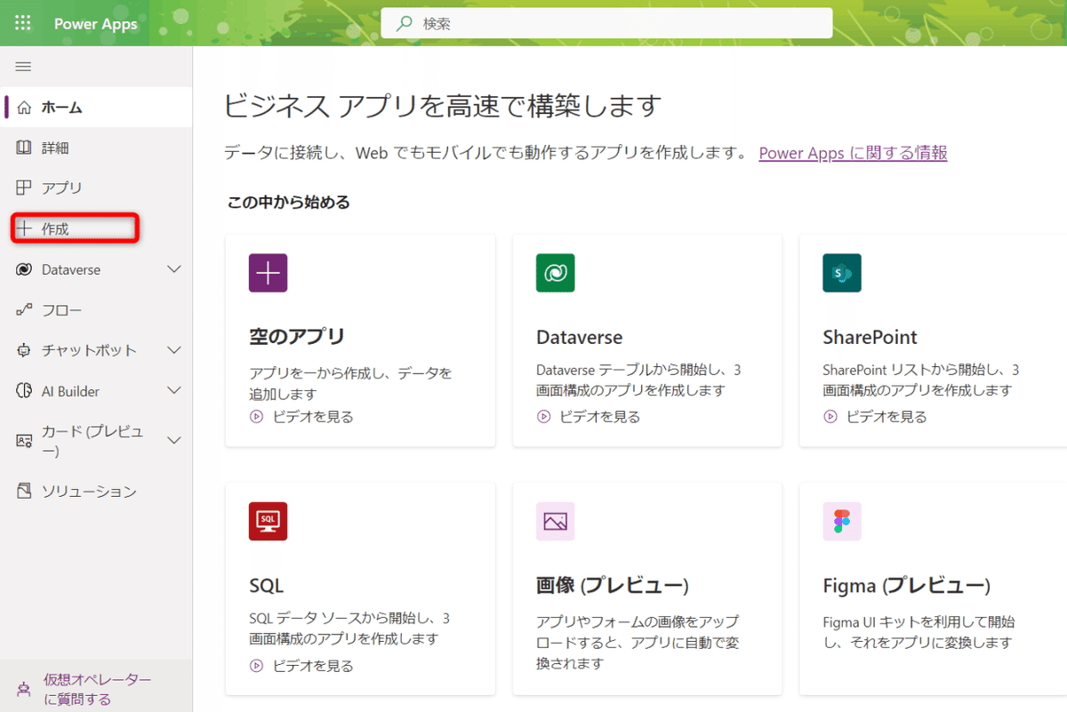Ask the 仮想オペレーターに質問する link

coord(98,690)
